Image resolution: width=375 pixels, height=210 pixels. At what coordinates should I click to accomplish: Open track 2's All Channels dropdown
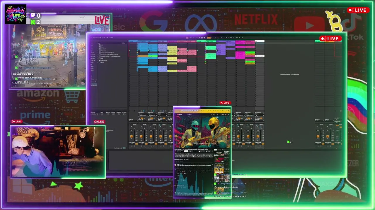pos(143,116)
